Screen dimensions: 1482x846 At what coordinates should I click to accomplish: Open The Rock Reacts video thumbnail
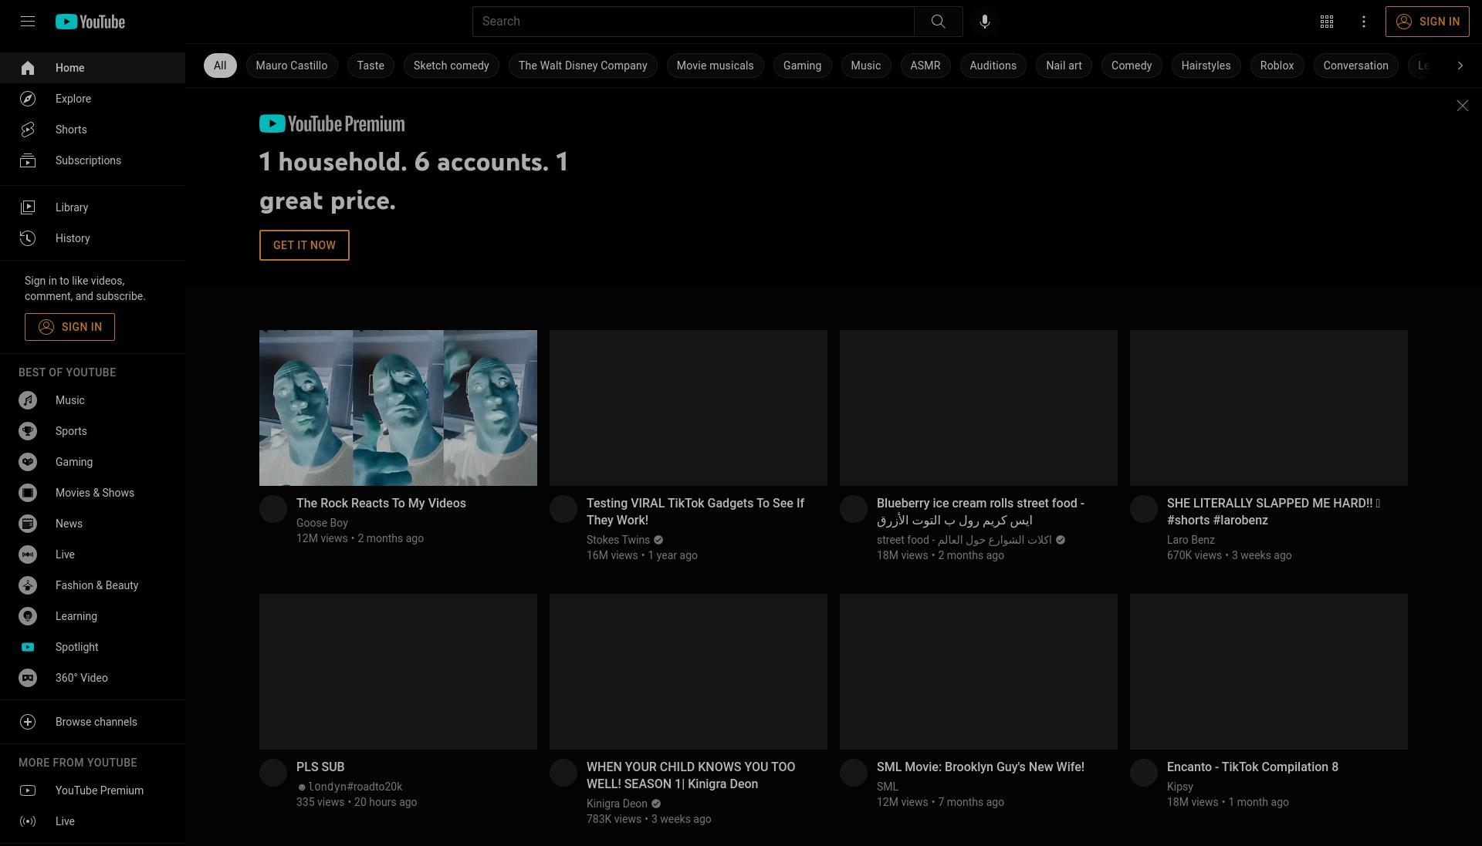pos(398,408)
